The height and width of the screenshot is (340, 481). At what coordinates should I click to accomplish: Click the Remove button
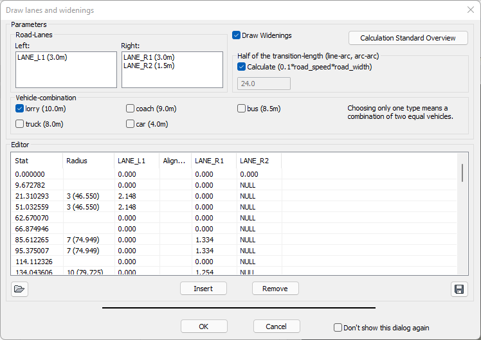pos(275,289)
